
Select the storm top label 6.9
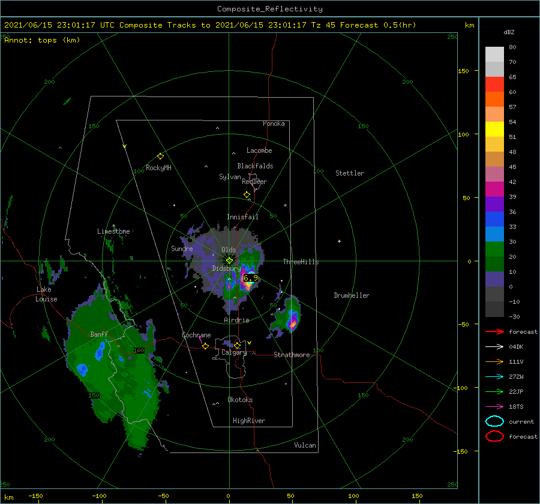250,277
